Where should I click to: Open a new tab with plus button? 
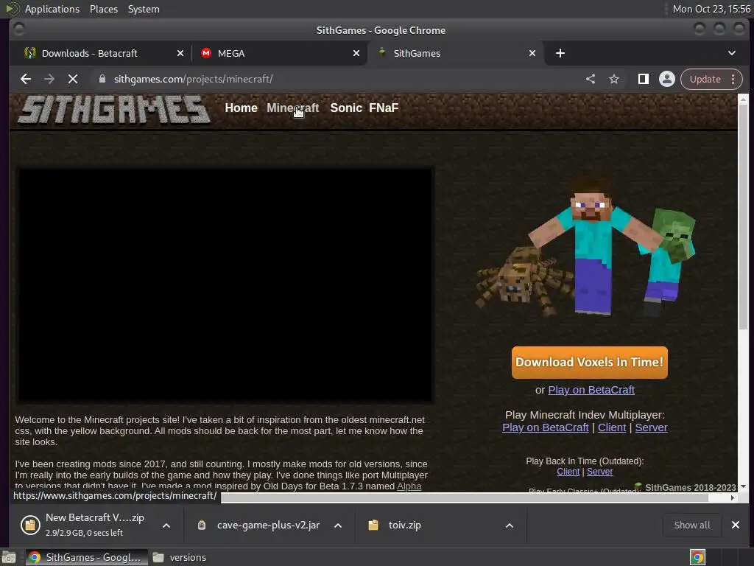point(560,53)
